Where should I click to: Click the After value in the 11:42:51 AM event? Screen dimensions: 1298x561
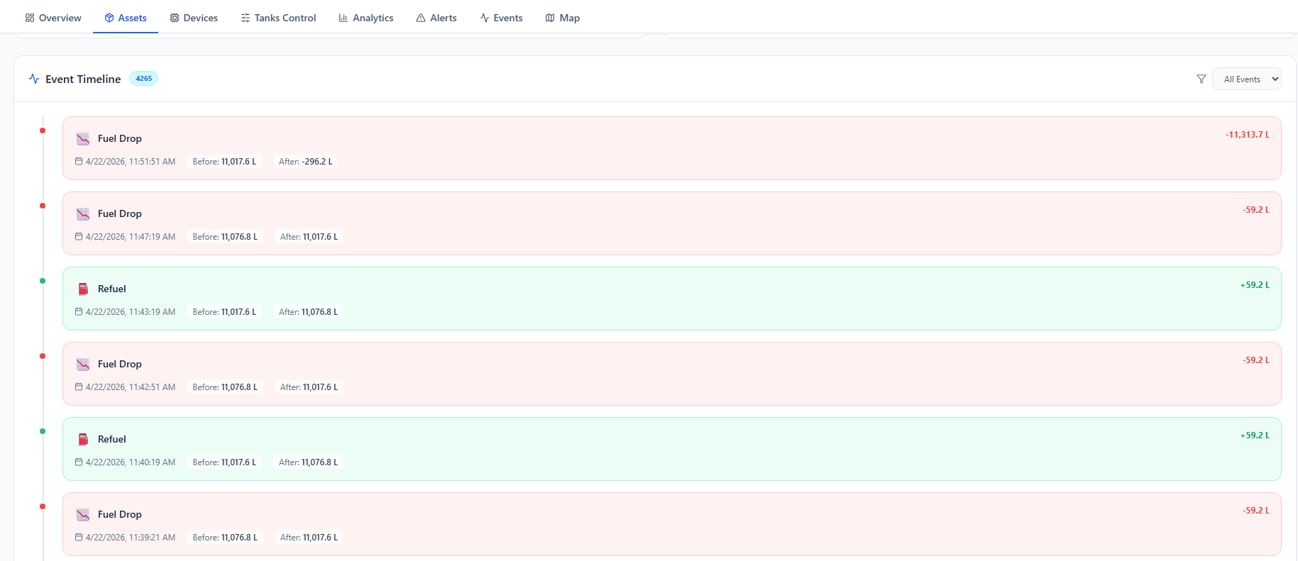309,387
